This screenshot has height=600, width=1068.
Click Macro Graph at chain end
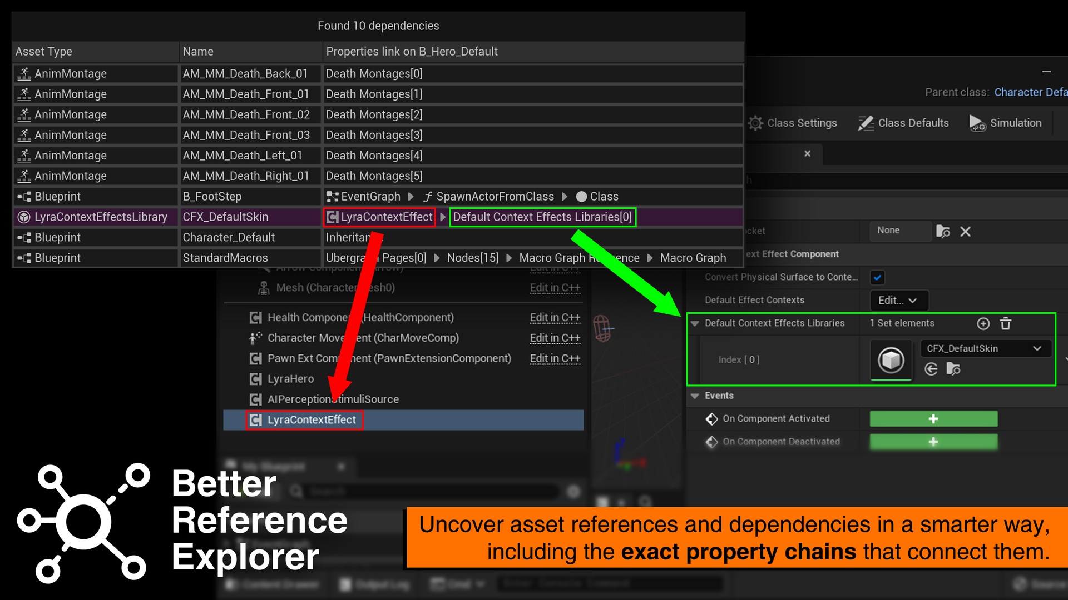click(x=693, y=258)
